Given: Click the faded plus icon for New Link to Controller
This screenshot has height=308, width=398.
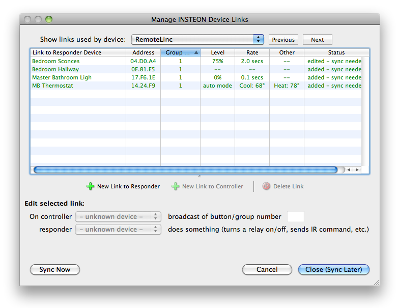Looking at the screenshot, I should click(175, 186).
